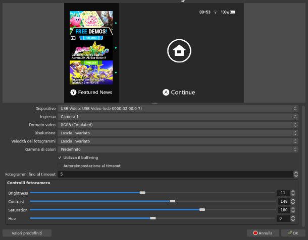Viewport: 308px width, 240px height.
Task: Open the Velocità dei fotogrammi dropdown
Action: 178,141
